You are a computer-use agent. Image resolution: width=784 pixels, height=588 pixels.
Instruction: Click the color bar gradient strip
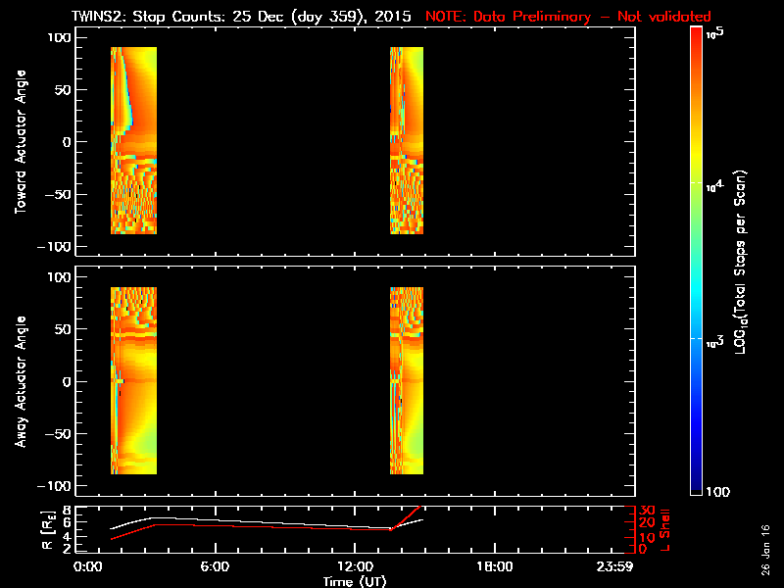tap(696, 261)
